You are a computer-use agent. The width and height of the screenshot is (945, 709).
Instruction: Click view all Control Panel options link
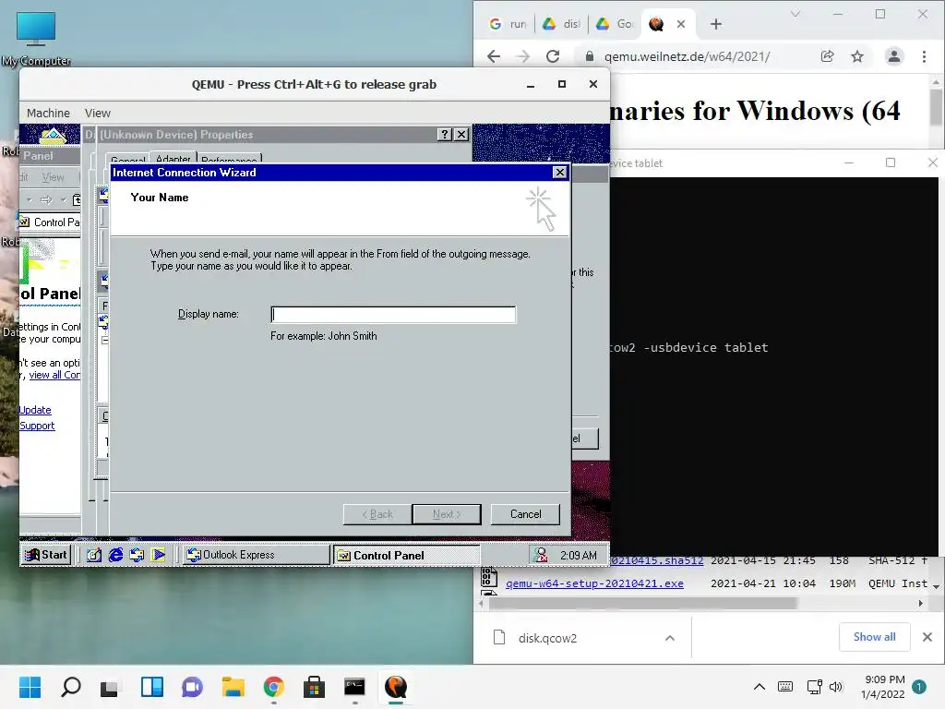(54, 375)
